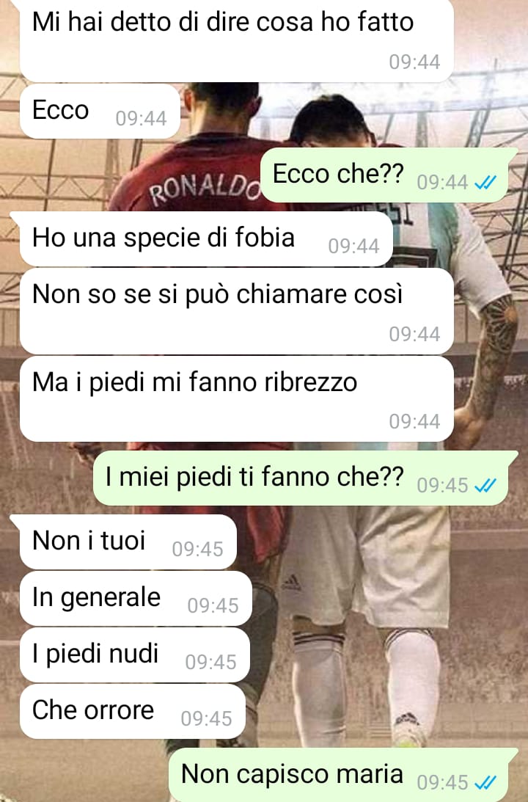Tap the message 'Ma i piedi mi fanno ribrezzo'
The width and height of the screenshot is (528, 802).
(237, 398)
